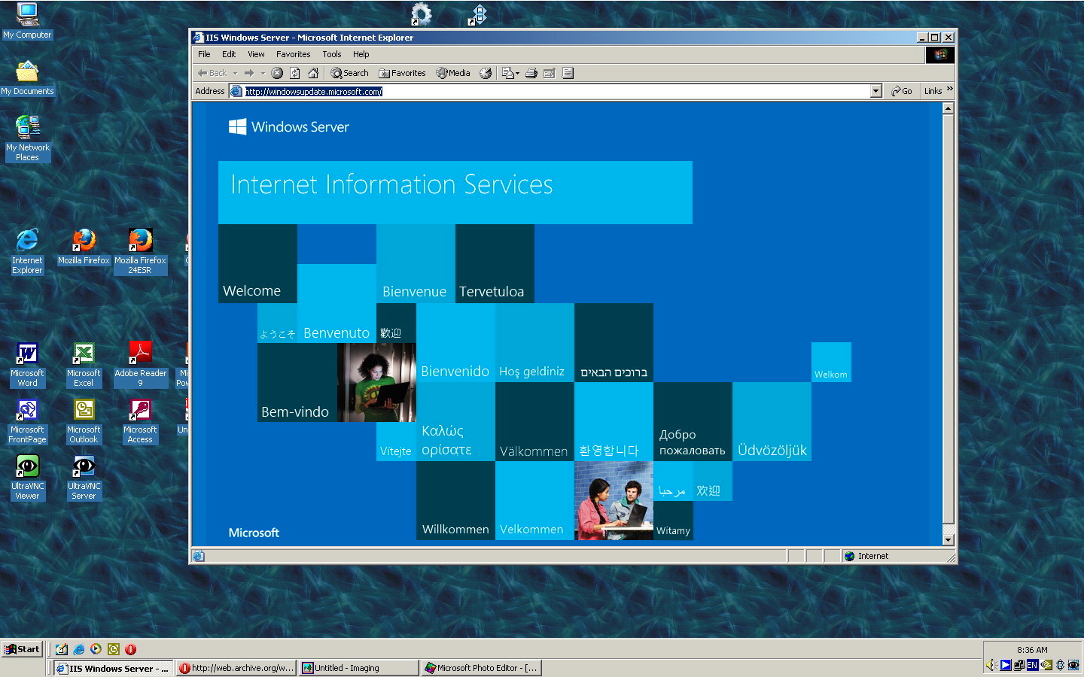Click the vertical scrollbar down arrow
Viewport: 1084px width, 677px height.
click(948, 539)
